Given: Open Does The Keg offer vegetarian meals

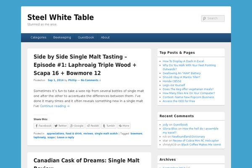Looking at the screenshot, I should click(188, 89).
